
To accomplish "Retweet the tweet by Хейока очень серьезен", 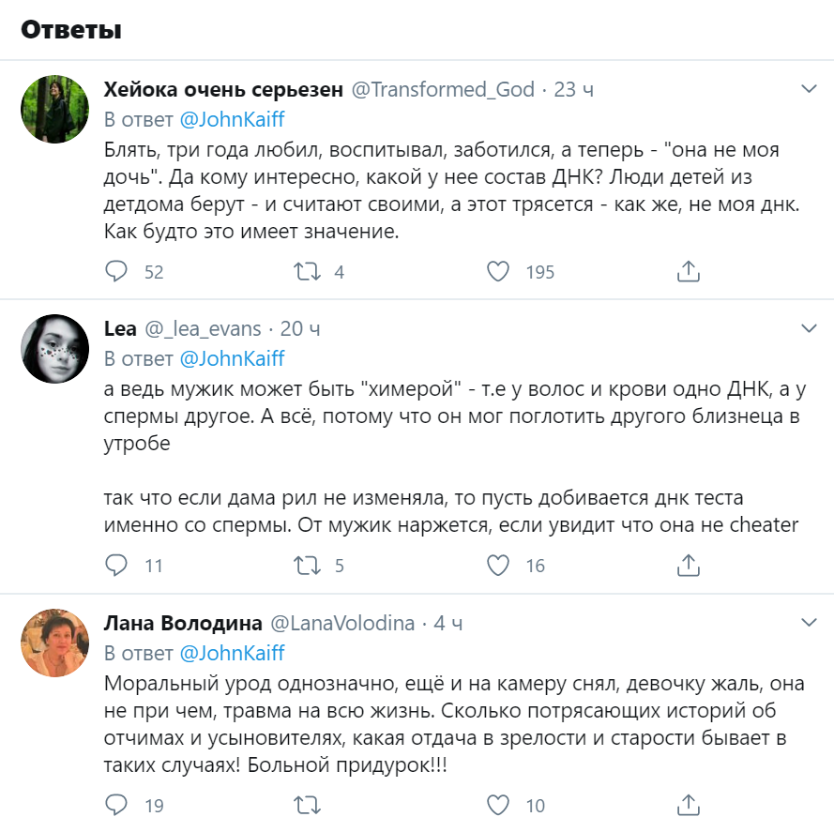I will click(x=307, y=272).
